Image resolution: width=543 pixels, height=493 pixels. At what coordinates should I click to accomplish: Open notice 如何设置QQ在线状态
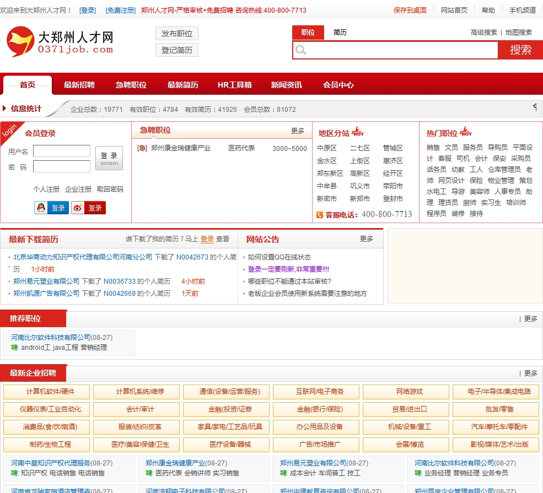[279, 257]
